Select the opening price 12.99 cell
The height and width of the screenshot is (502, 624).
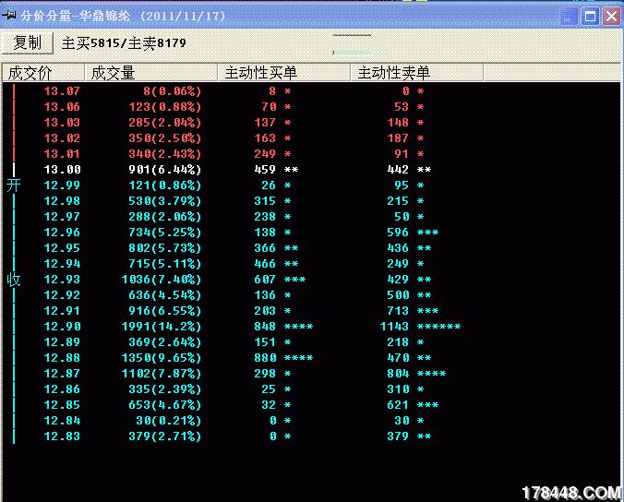pyautogui.click(x=62, y=185)
